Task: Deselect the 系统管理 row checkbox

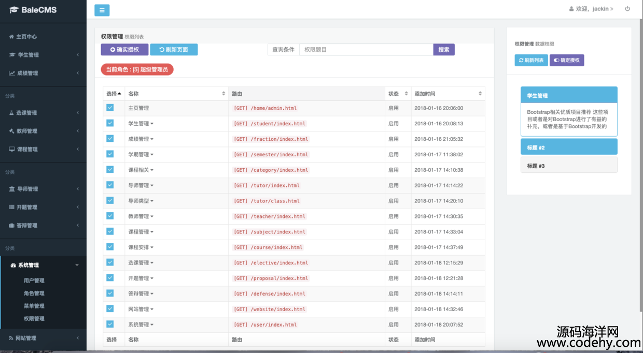Action: coord(110,324)
